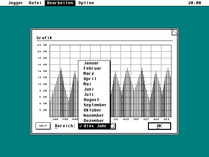Open the Jogger menu
The image size is (209, 157).
click(x=15, y=3)
